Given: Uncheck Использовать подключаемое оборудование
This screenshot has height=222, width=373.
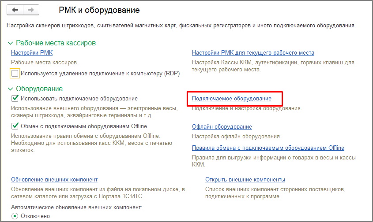Looking at the screenshot, I should click(15, 98).
